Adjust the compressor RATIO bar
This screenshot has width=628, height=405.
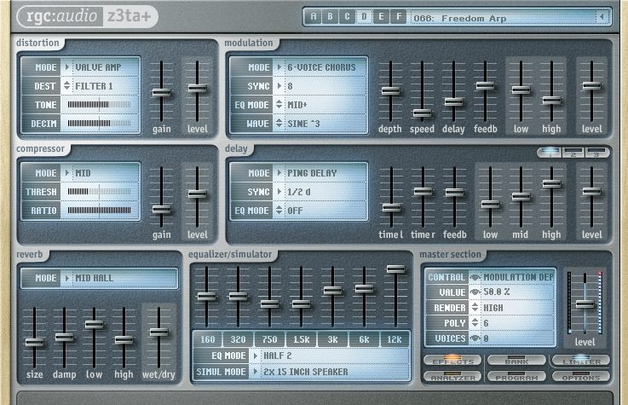tap(99, 211)
